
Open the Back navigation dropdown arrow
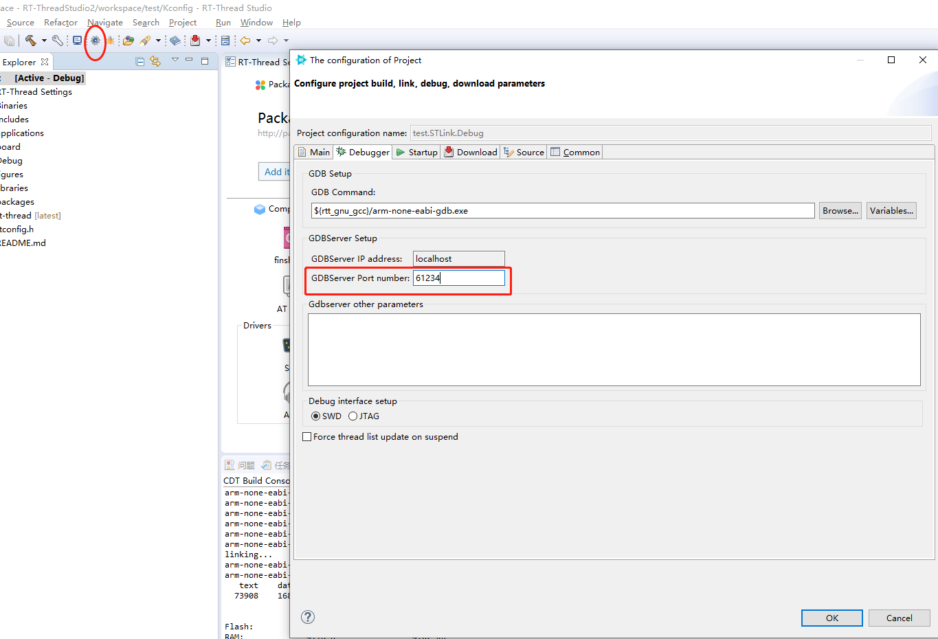coord(258,41)
